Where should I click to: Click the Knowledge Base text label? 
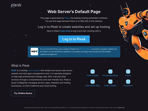[110, 76]
